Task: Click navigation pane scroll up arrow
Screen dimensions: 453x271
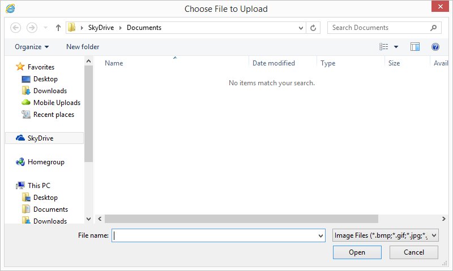Action: [x=89, y=61]
